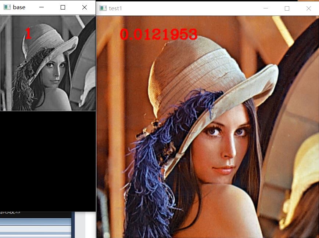Close the base window
The image size is (319, 238).
click(x=85, y=7)
